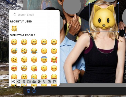Pick the grinning squinting face emoji
Image resolution: width=126 pixels, height=97 pixels.
[54, 42]
